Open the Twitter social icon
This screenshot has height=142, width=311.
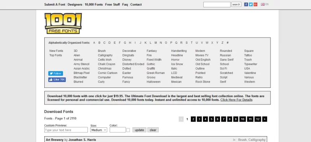[251, 4]
